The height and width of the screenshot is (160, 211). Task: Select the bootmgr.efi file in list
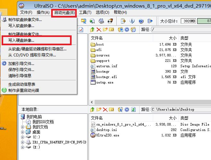(x=106, y=77)
